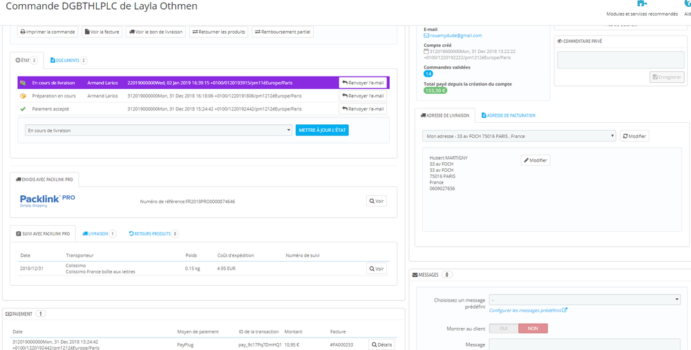Click Mettre à jour l'état button
Viewport: 691px width, 350px height.
322,130
